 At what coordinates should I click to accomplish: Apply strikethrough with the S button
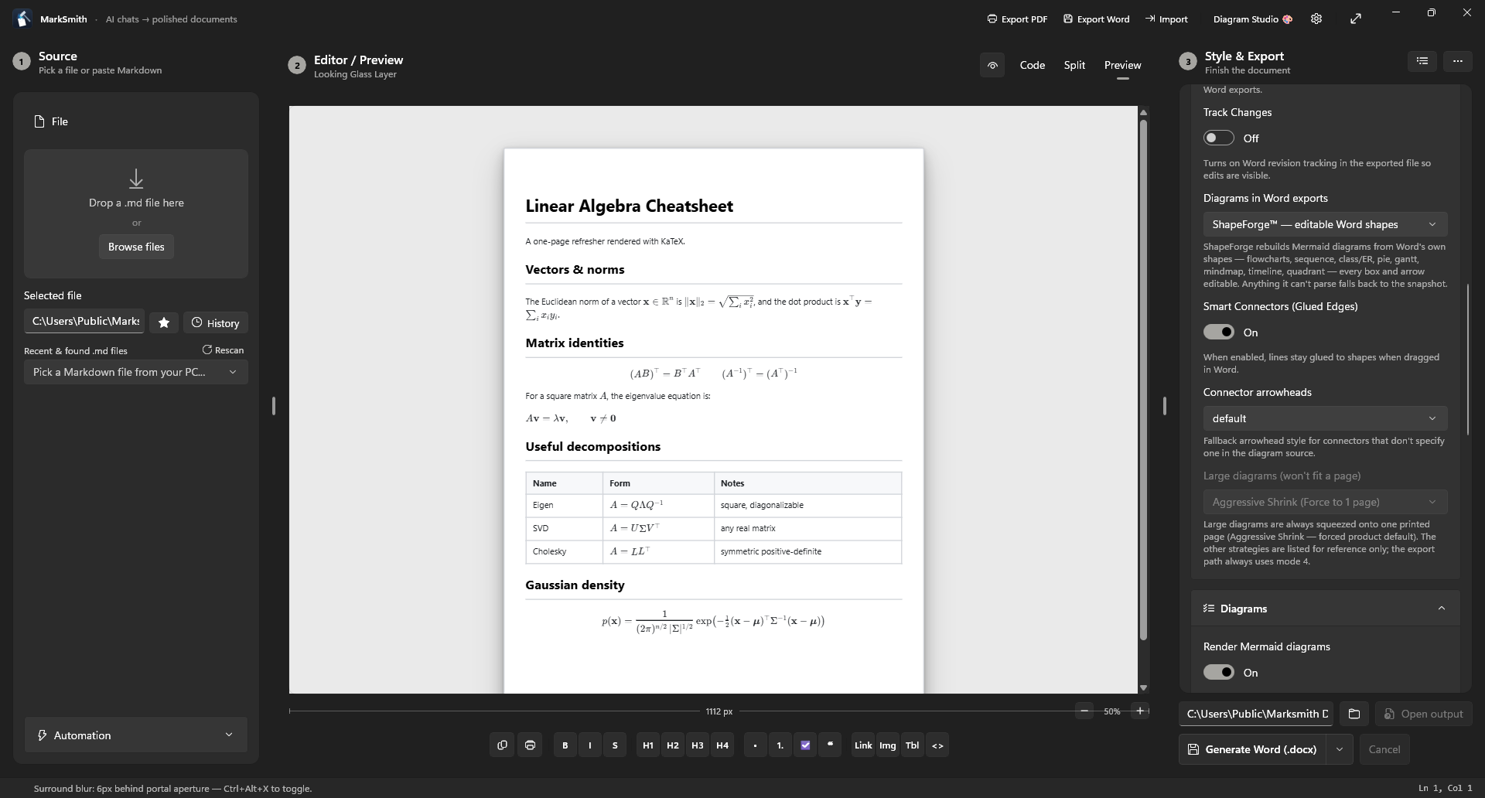[615, 745]
